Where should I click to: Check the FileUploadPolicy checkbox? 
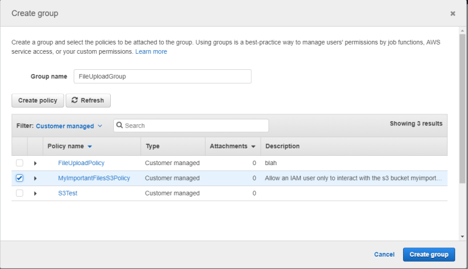point(19,163)
